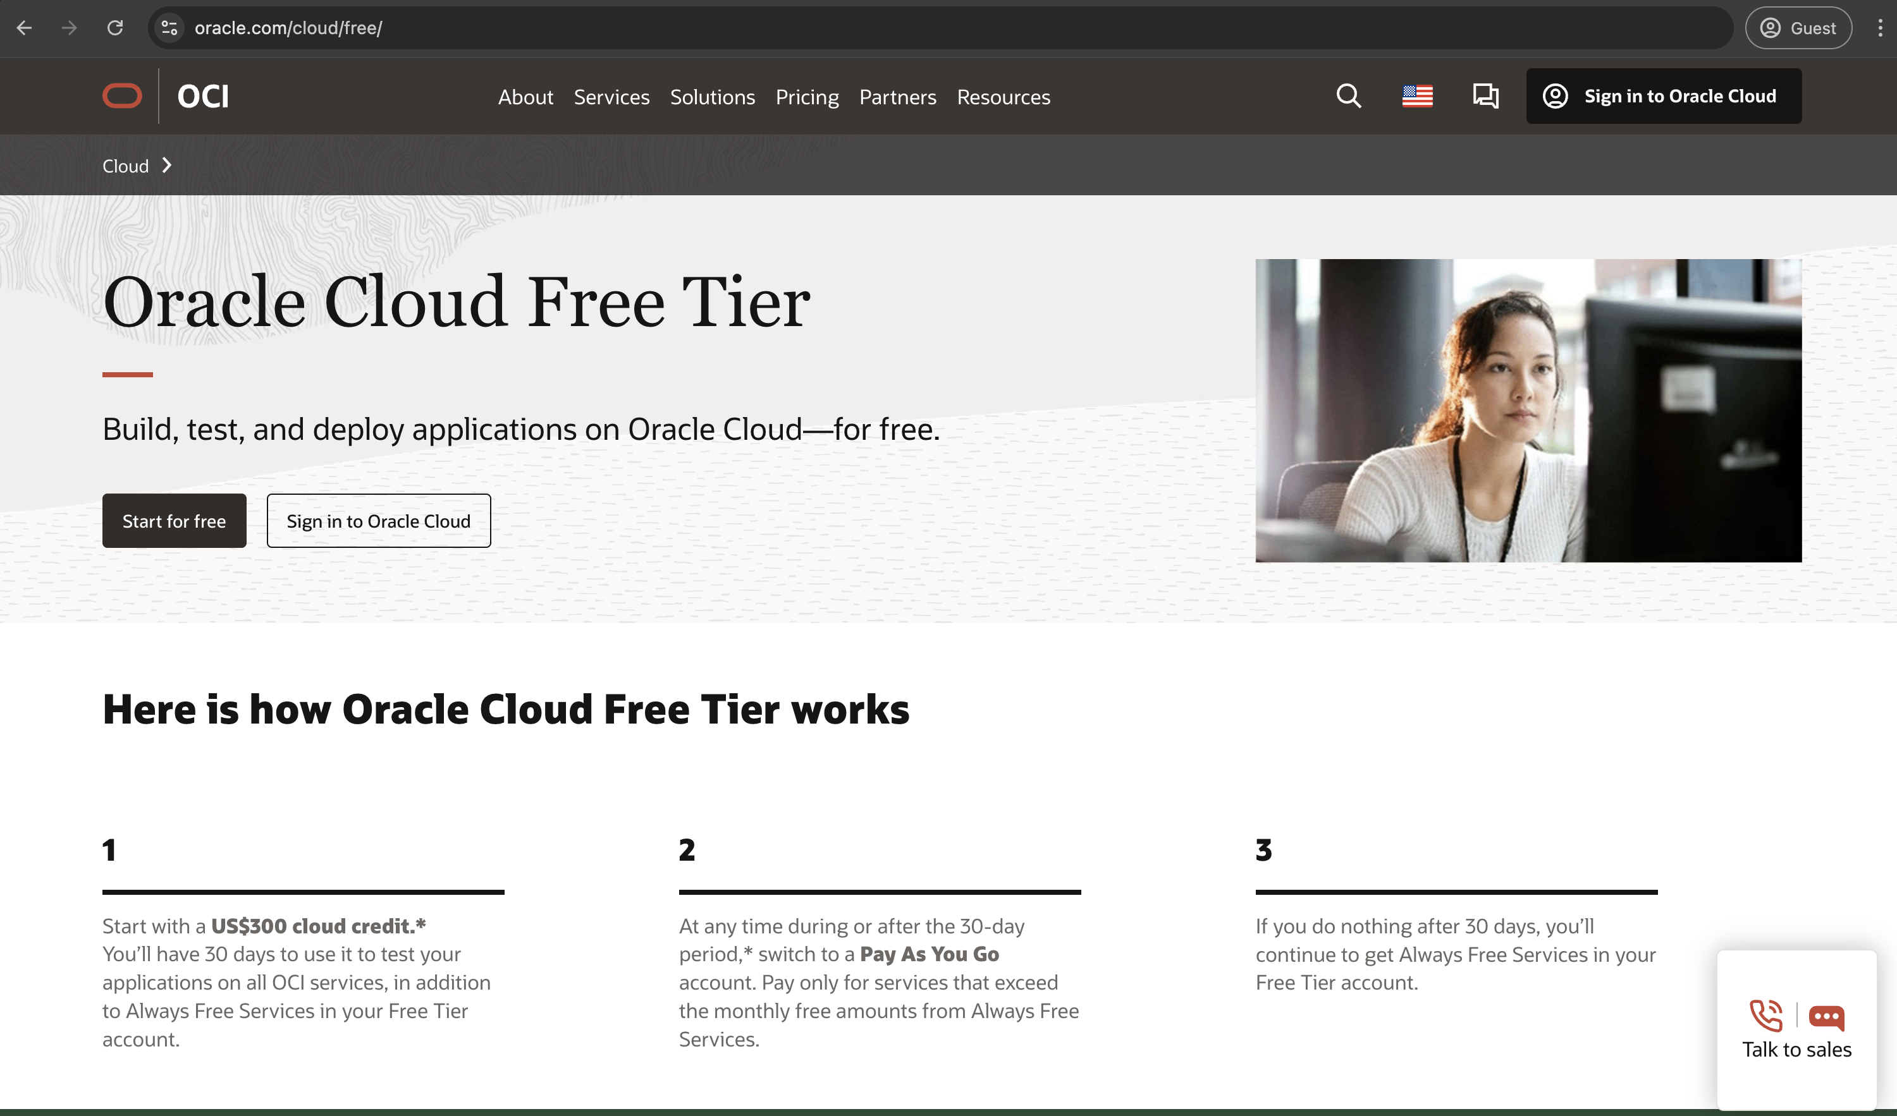This screenshot has width=1897, height=1116.
Task: Click the Guest profile button
Action: 1795,28
